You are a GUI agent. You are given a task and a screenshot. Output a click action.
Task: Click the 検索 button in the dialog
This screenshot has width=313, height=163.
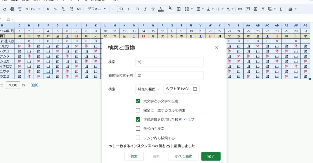[x=134, y=156]
